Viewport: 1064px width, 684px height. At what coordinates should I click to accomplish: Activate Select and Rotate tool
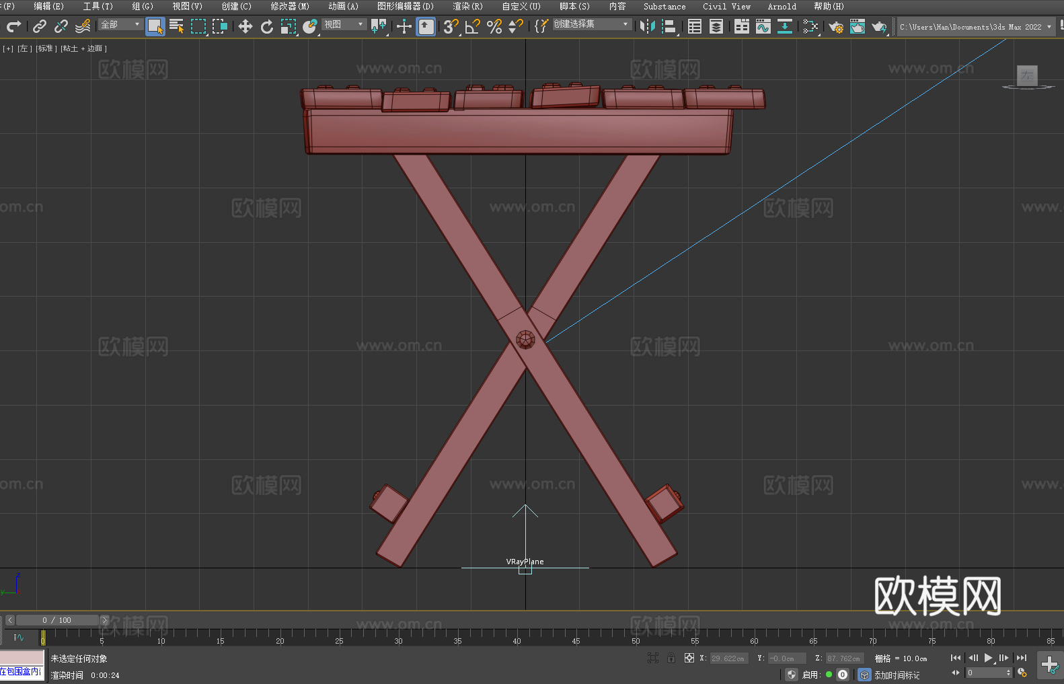click(x=267, y=26)
